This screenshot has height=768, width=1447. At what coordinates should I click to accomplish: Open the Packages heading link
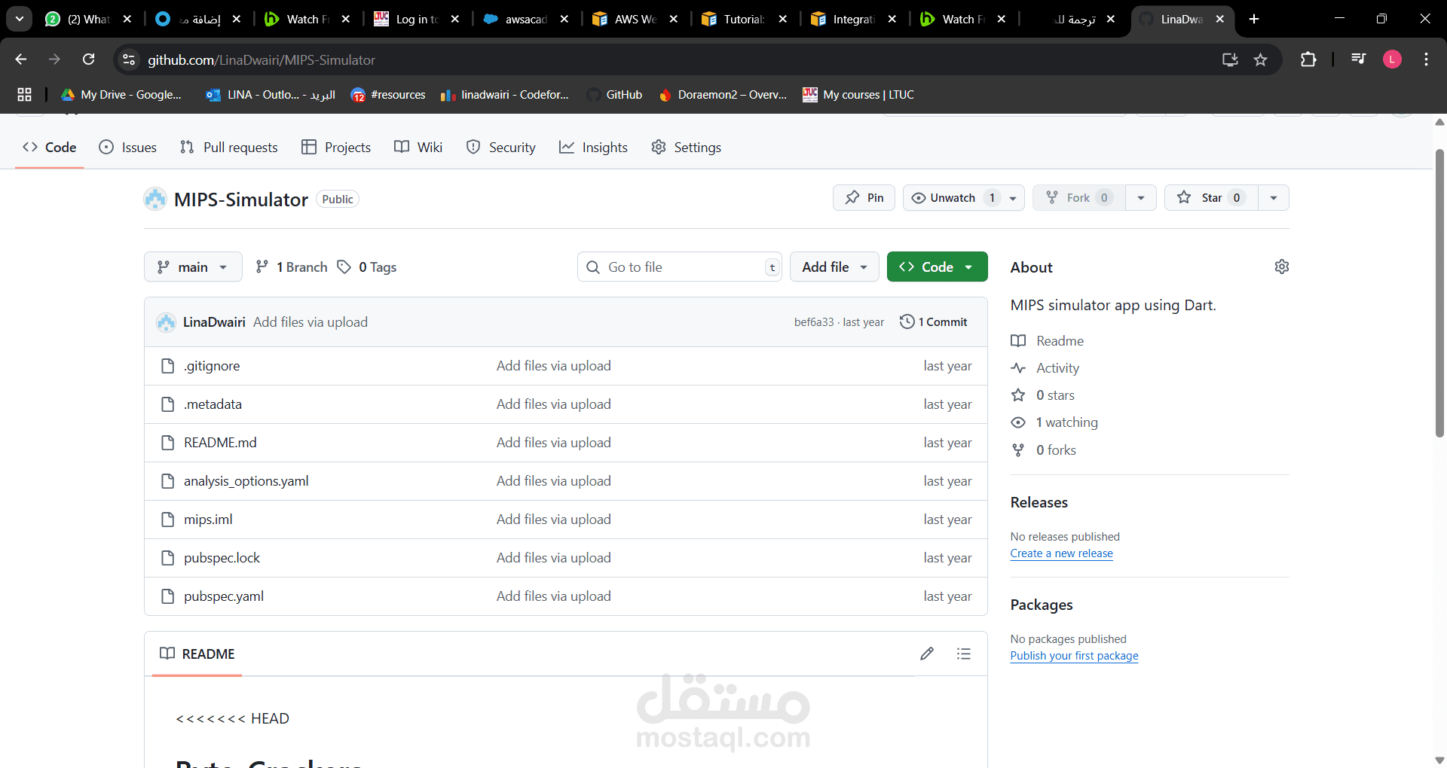pyautogui.click(x=1042, y=605)
